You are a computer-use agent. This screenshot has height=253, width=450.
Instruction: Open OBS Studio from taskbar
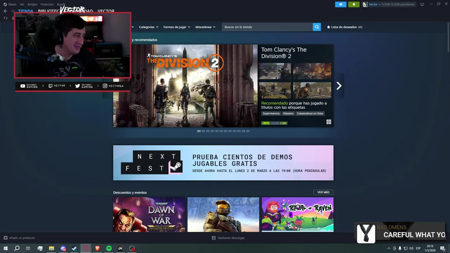point(132,248)
